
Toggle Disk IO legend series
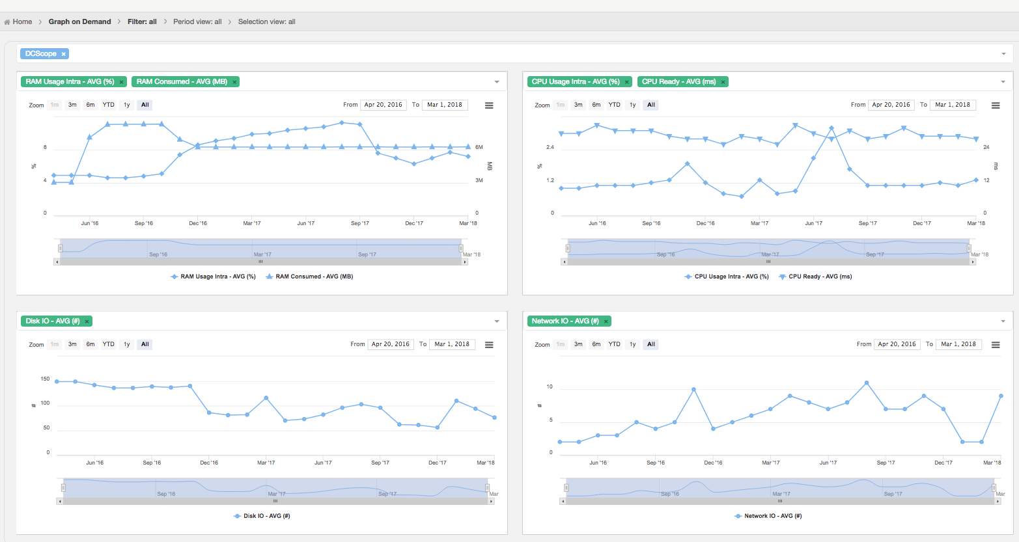coord(262,516)
